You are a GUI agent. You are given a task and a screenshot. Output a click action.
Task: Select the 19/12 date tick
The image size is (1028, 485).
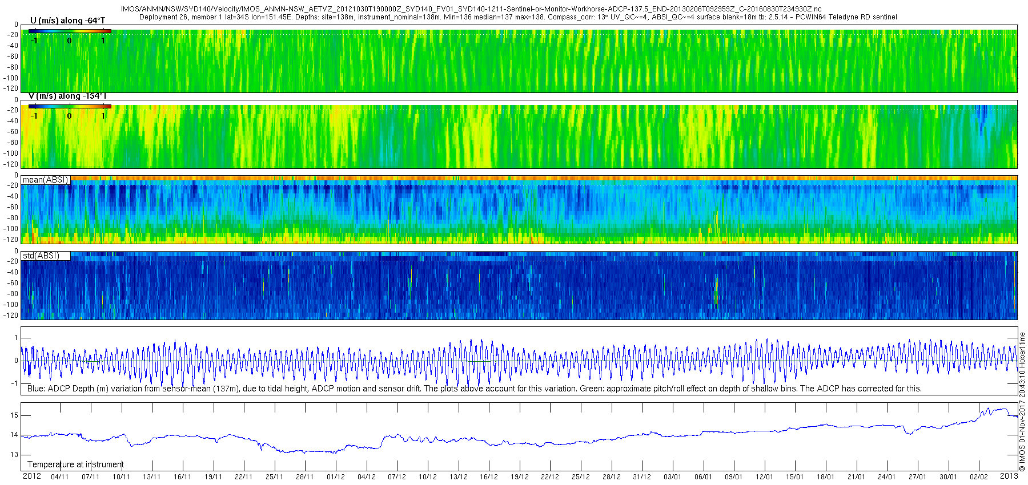[x=519, y=477]
